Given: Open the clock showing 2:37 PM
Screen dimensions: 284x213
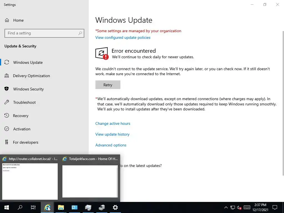Looking at the screenshot, I should pyautogui.click(x=260, y=207).
